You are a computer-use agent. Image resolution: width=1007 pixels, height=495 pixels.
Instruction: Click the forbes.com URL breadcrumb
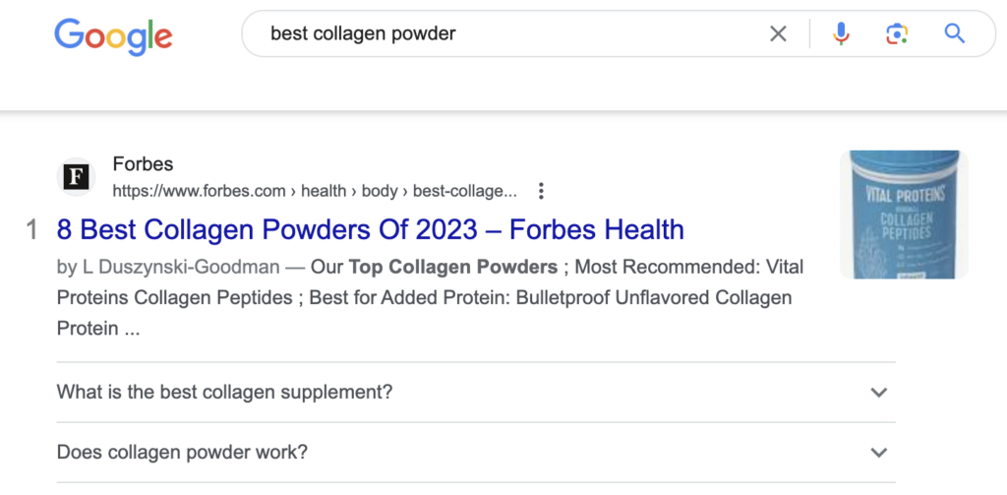[314, 191]
